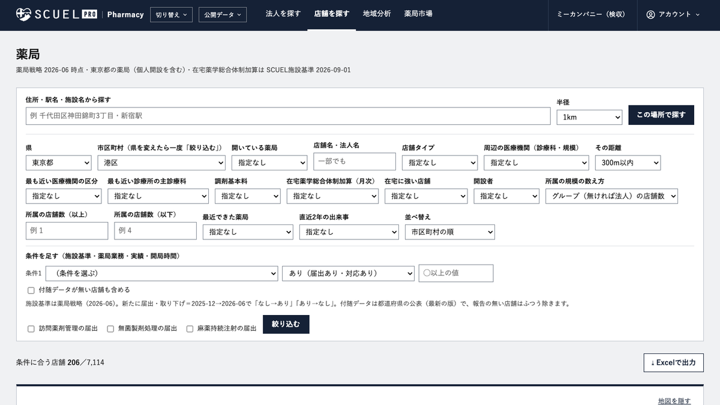Open the 最も近い医療機関の区分 dropdown
The height and width of the screenshot is (405, 720).
pyautogui.click(x=64, y=196)
